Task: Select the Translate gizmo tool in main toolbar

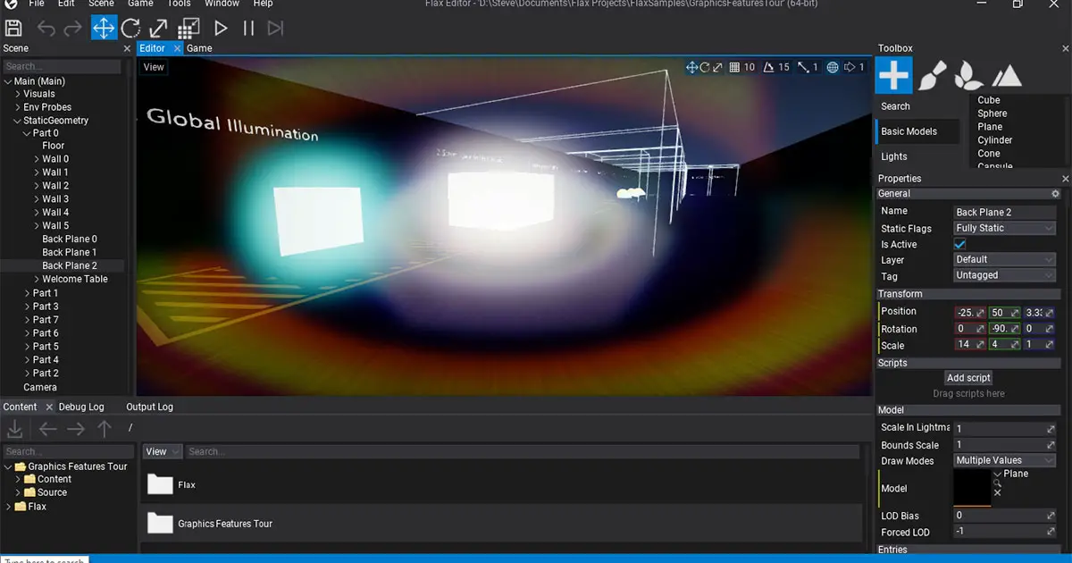Action: [x=104, y=28]
